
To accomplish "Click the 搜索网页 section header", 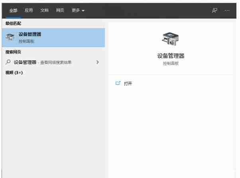I will [13, 52].
